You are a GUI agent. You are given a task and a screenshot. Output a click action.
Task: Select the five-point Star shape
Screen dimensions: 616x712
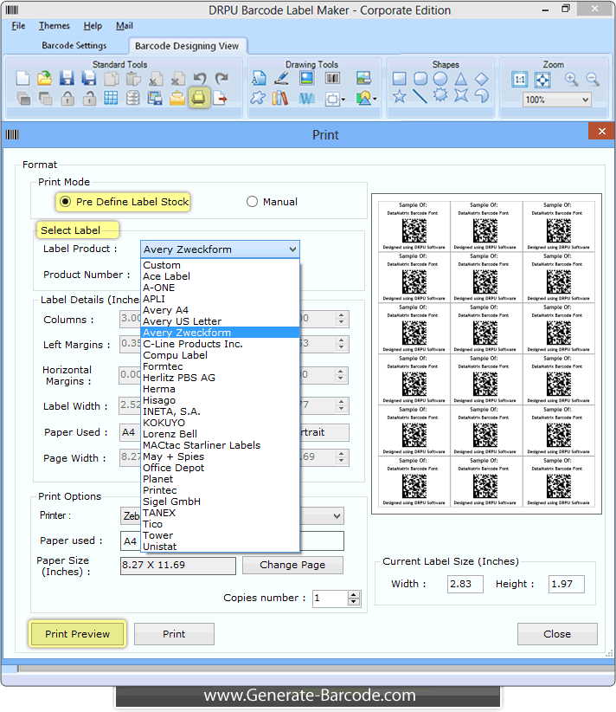point(399,96)
